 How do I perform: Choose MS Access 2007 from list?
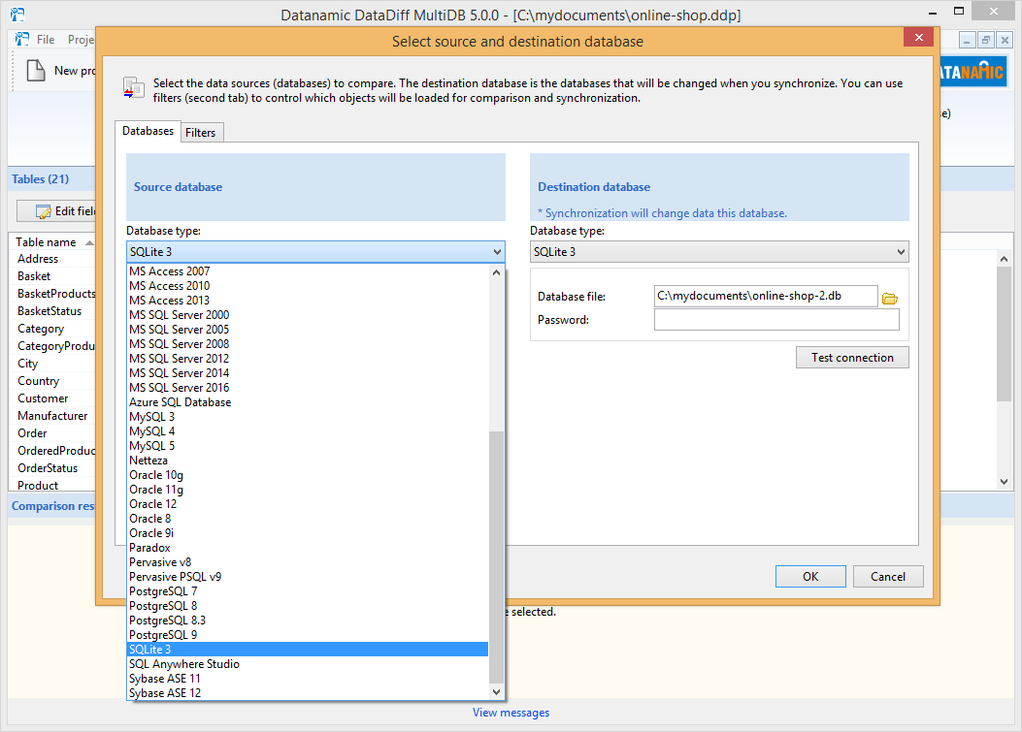pyautogui.click(x=308, y=271)
